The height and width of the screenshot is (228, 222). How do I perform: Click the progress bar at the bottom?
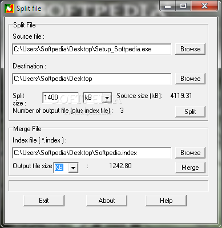(x=108, y=186)
